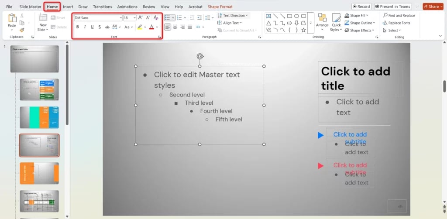Open Shape Effects options
This screenshot has height=219, width=447.
tap(359, 30)
